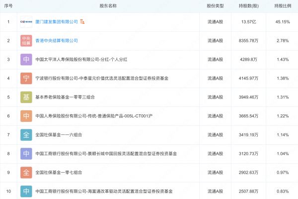Open the 厦门建发集团有限公司 shareholder link

(x=57, y=22)
